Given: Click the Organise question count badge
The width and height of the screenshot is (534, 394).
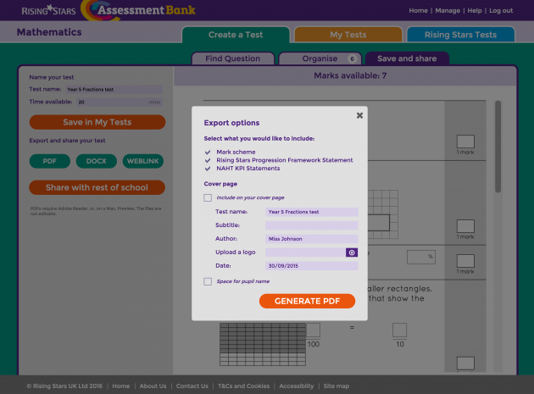Looking at the screenshot, I should [352, 59].
